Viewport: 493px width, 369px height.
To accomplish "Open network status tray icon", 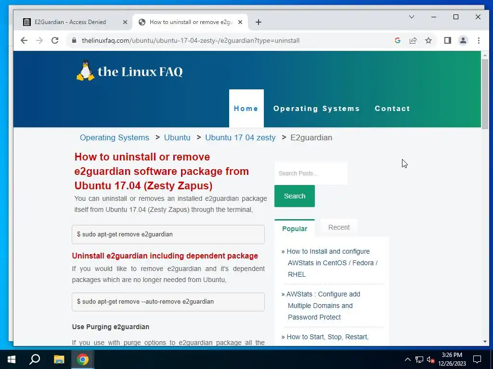I will (x=419, y=359).
